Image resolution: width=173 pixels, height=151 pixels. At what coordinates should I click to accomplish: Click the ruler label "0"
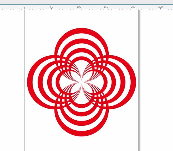tap(24, 7)
